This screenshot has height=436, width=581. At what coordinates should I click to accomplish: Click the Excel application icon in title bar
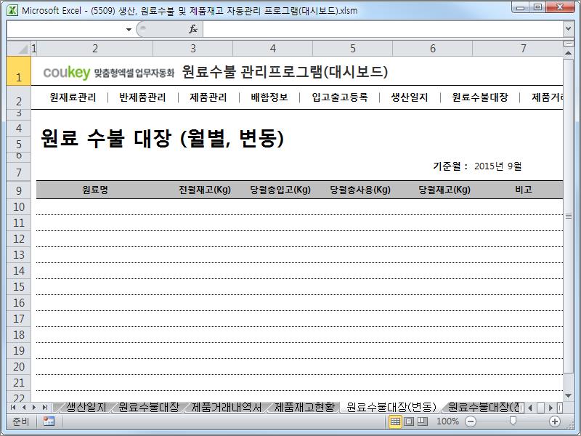12,10
